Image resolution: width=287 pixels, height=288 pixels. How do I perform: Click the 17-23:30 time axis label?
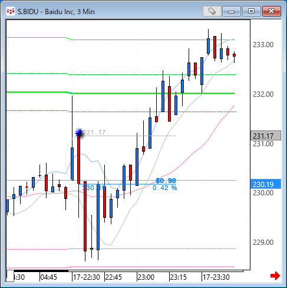[x=216, y=277]
